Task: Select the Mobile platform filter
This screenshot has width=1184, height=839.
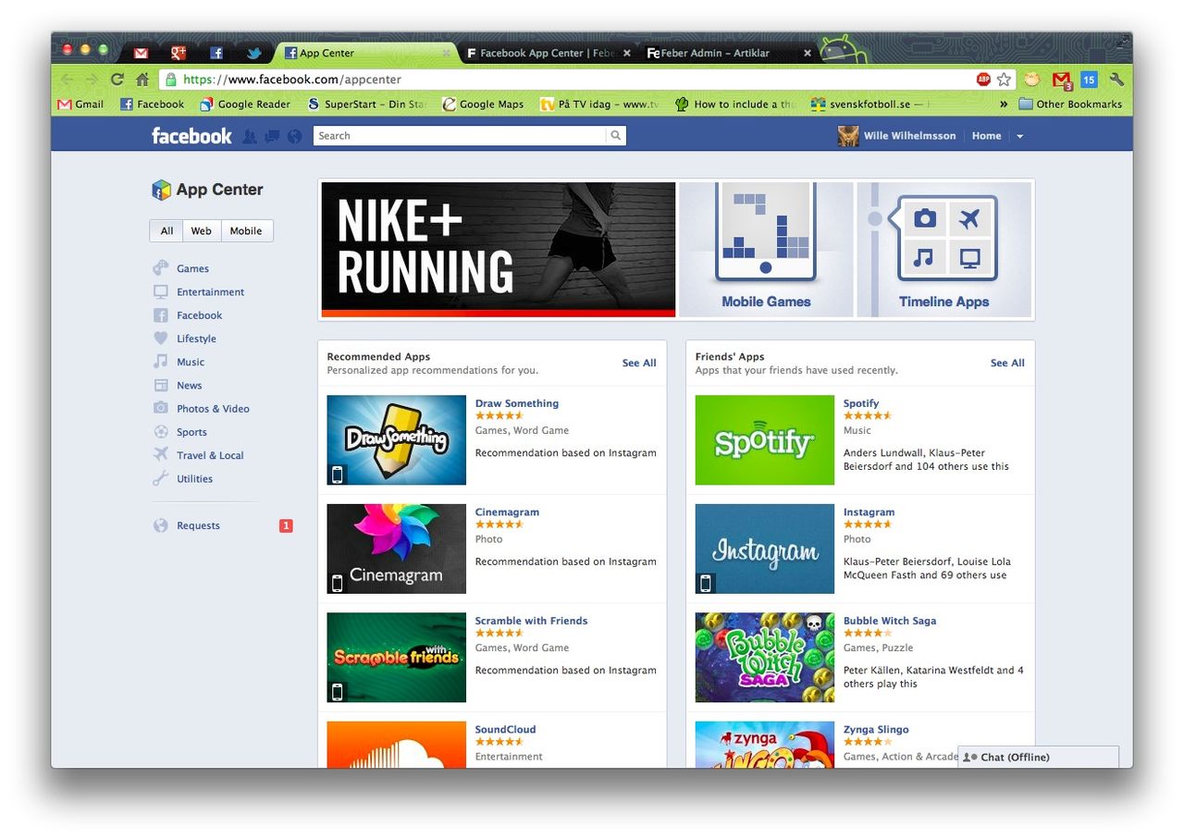Action: [246, 231]
